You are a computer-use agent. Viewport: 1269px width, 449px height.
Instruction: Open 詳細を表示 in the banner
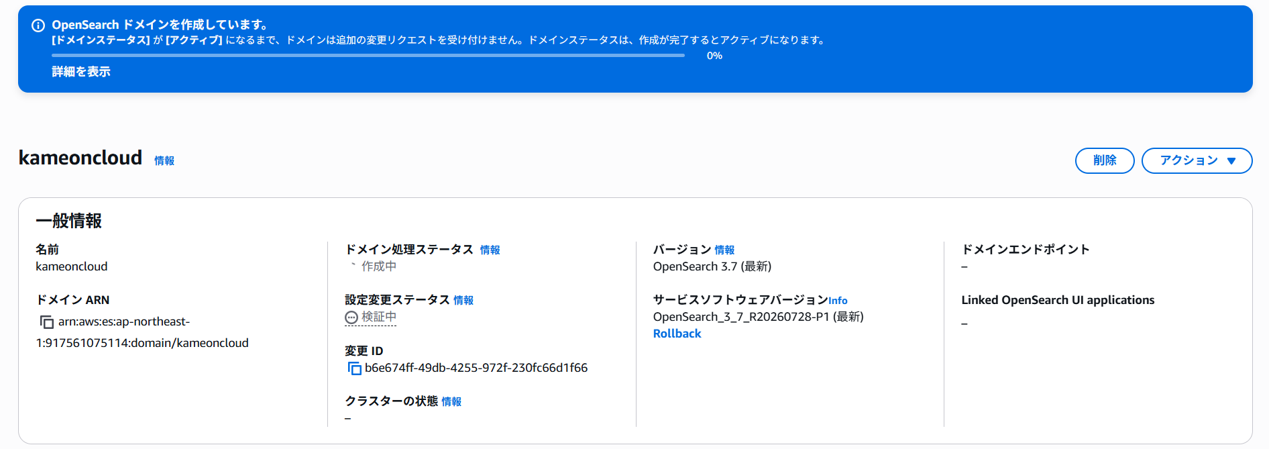pos(81,72)
